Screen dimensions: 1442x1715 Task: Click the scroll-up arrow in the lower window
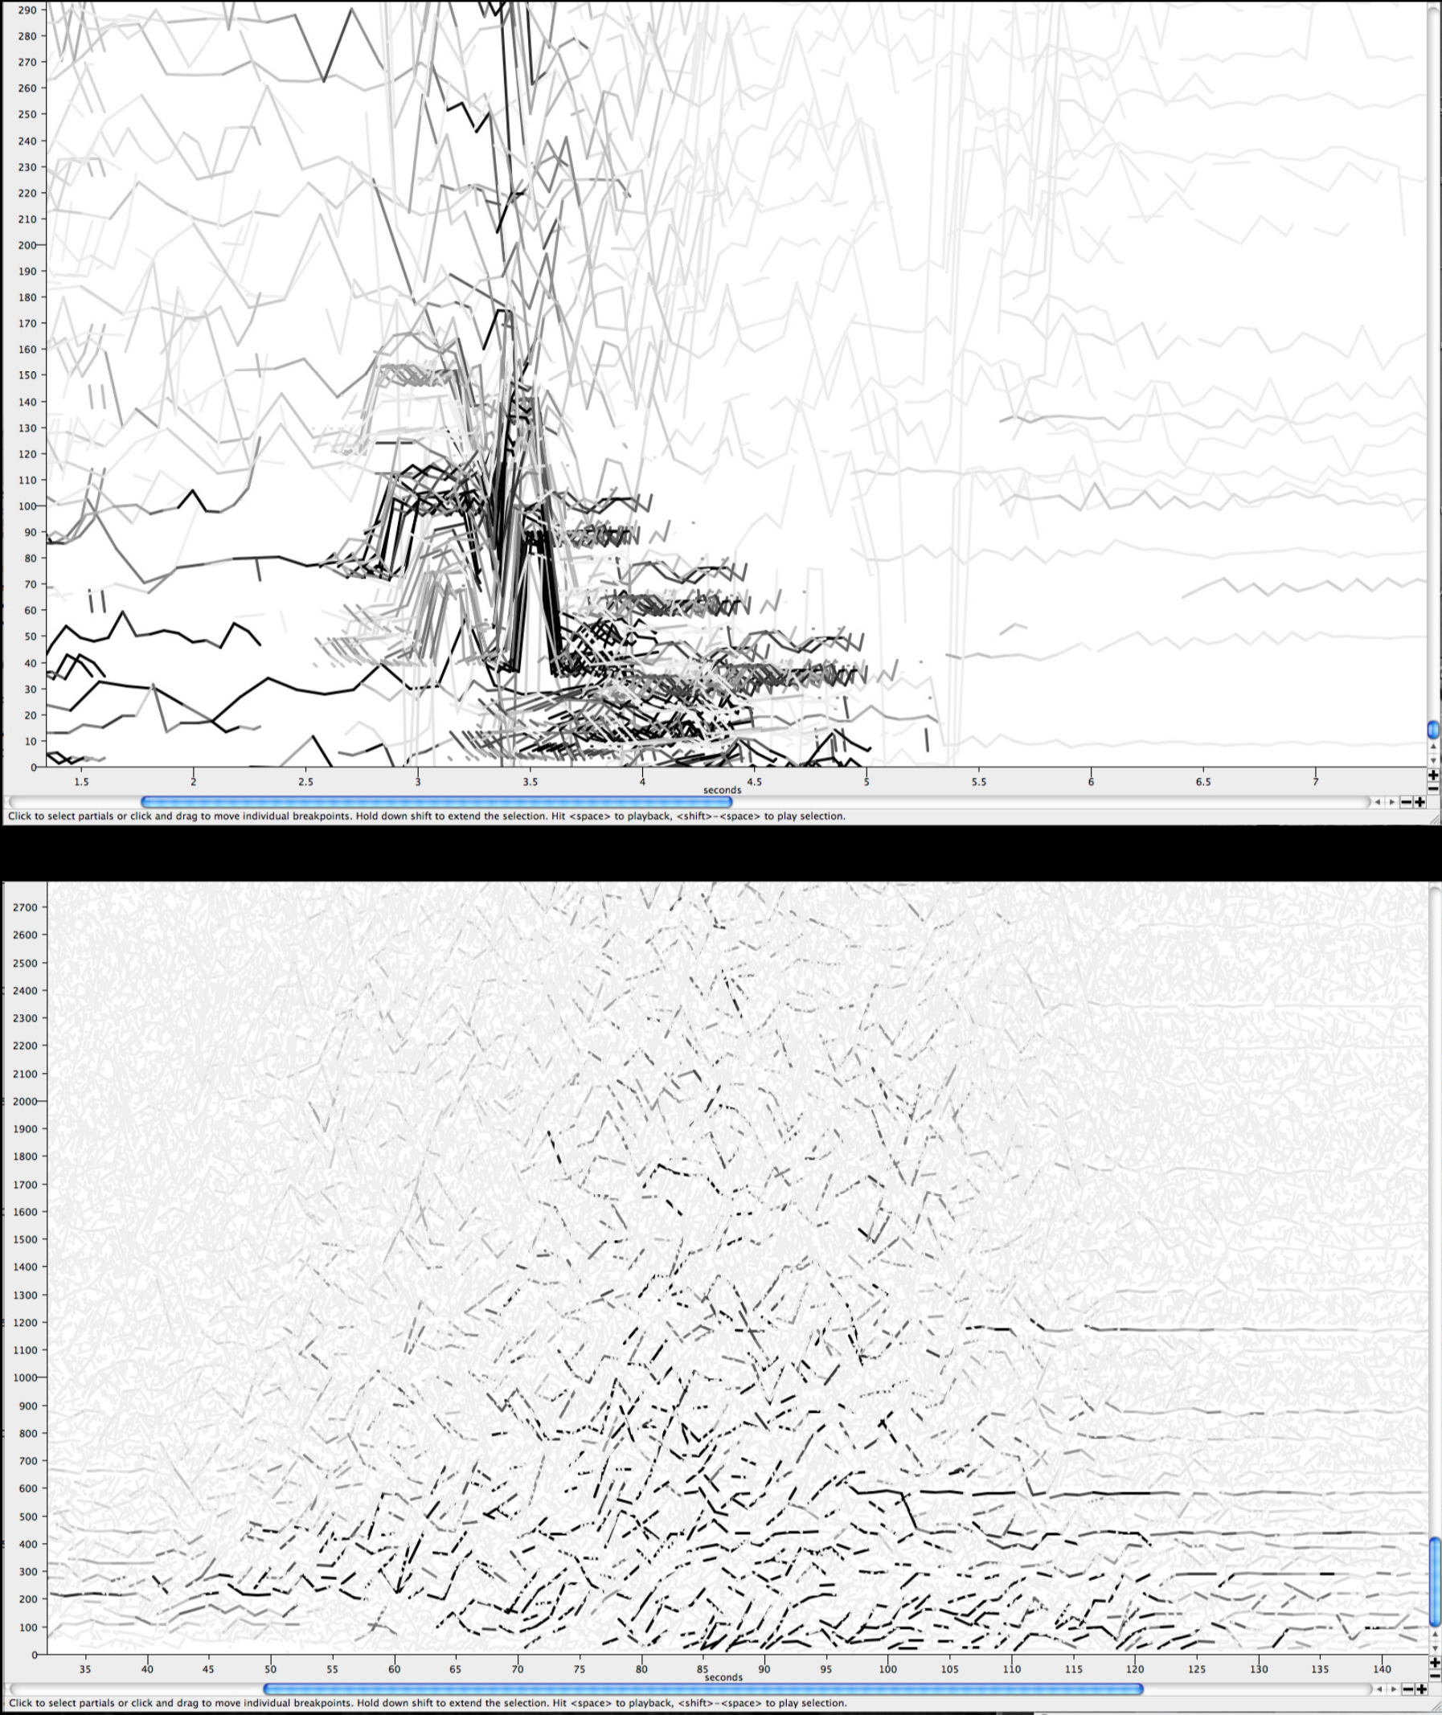[1436, 1634]
